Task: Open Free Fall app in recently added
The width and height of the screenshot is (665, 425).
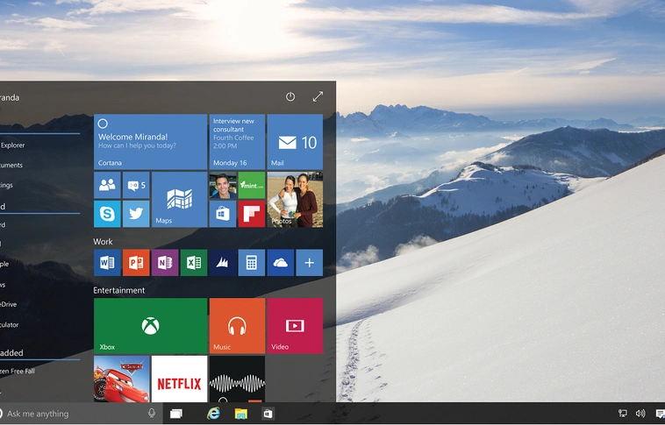Action: point(18,372)
